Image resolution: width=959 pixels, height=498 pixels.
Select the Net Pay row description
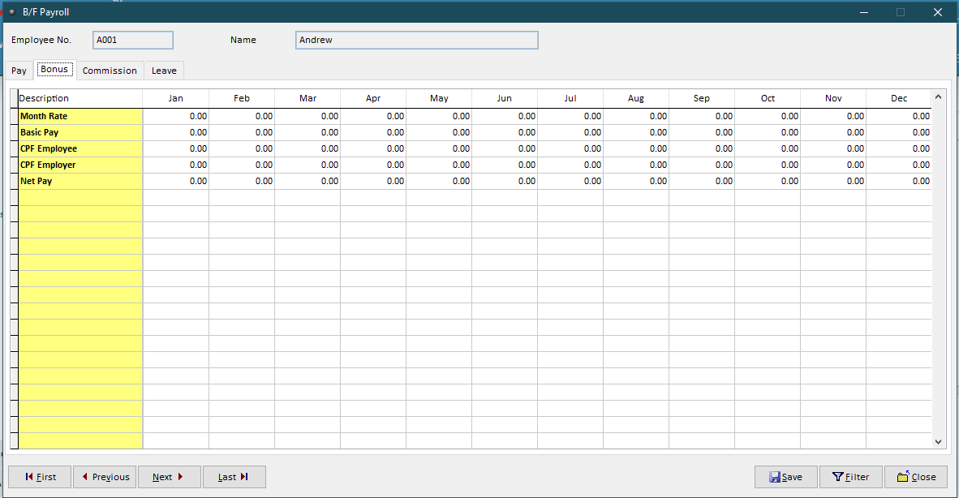(80, 181)
